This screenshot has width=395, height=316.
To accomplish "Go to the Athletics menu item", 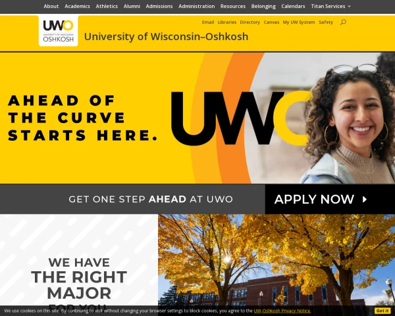I will click(107, 7).
